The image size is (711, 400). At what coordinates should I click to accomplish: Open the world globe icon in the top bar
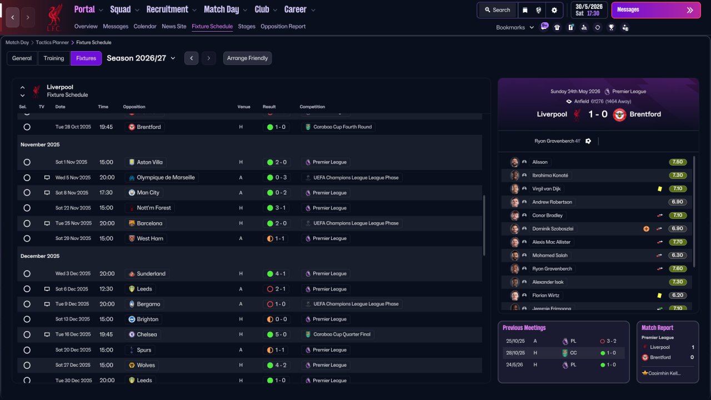click(x=539, y=10)
